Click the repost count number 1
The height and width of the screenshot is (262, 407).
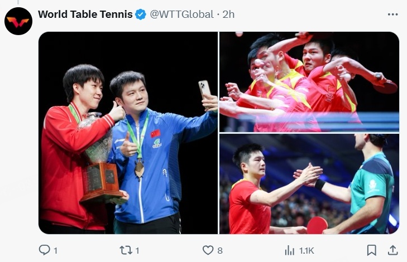(x=137, y=251)
